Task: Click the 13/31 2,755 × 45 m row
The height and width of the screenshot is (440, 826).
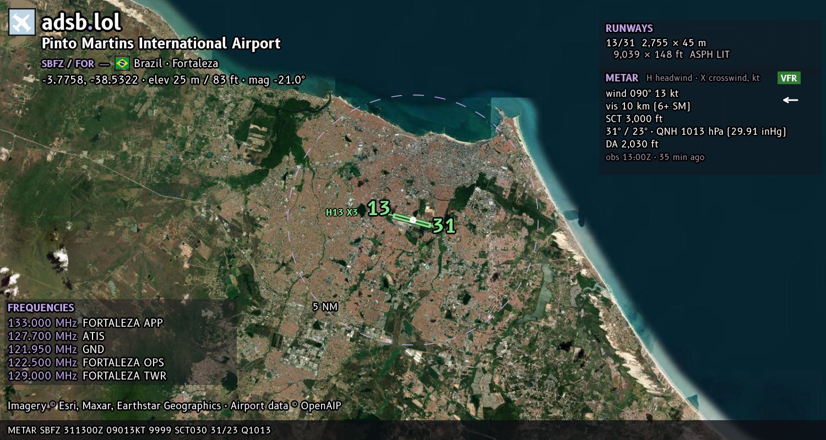Action: 656,43
